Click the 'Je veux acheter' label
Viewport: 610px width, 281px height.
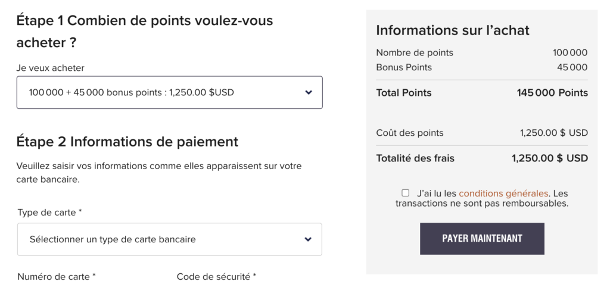point(51,68)
